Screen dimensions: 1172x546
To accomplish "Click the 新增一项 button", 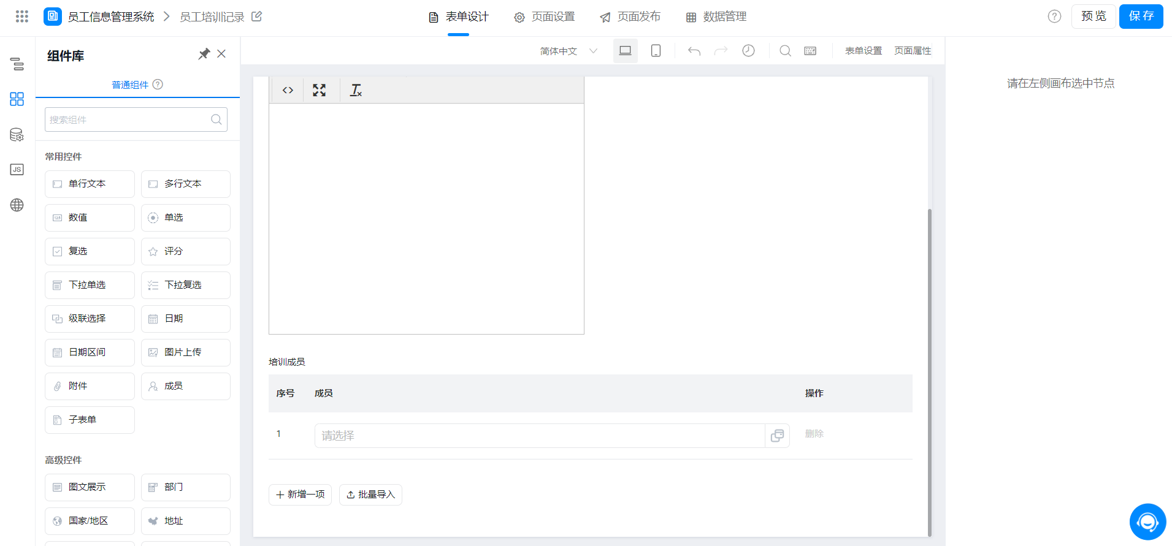I will (x=300, y=495).
